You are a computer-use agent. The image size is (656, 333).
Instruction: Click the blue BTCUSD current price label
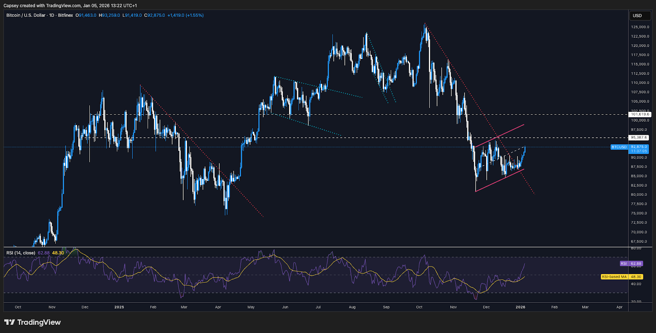click(619, 147)
